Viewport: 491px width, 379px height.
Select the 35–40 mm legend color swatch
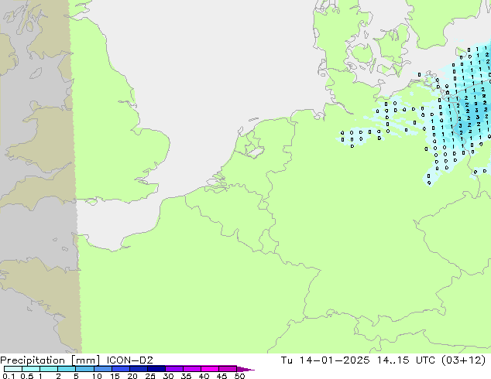[192, 369]
